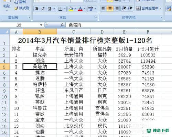
Task: Open the Name Box dropdown arrow
Action: click(x=41, y=25)
